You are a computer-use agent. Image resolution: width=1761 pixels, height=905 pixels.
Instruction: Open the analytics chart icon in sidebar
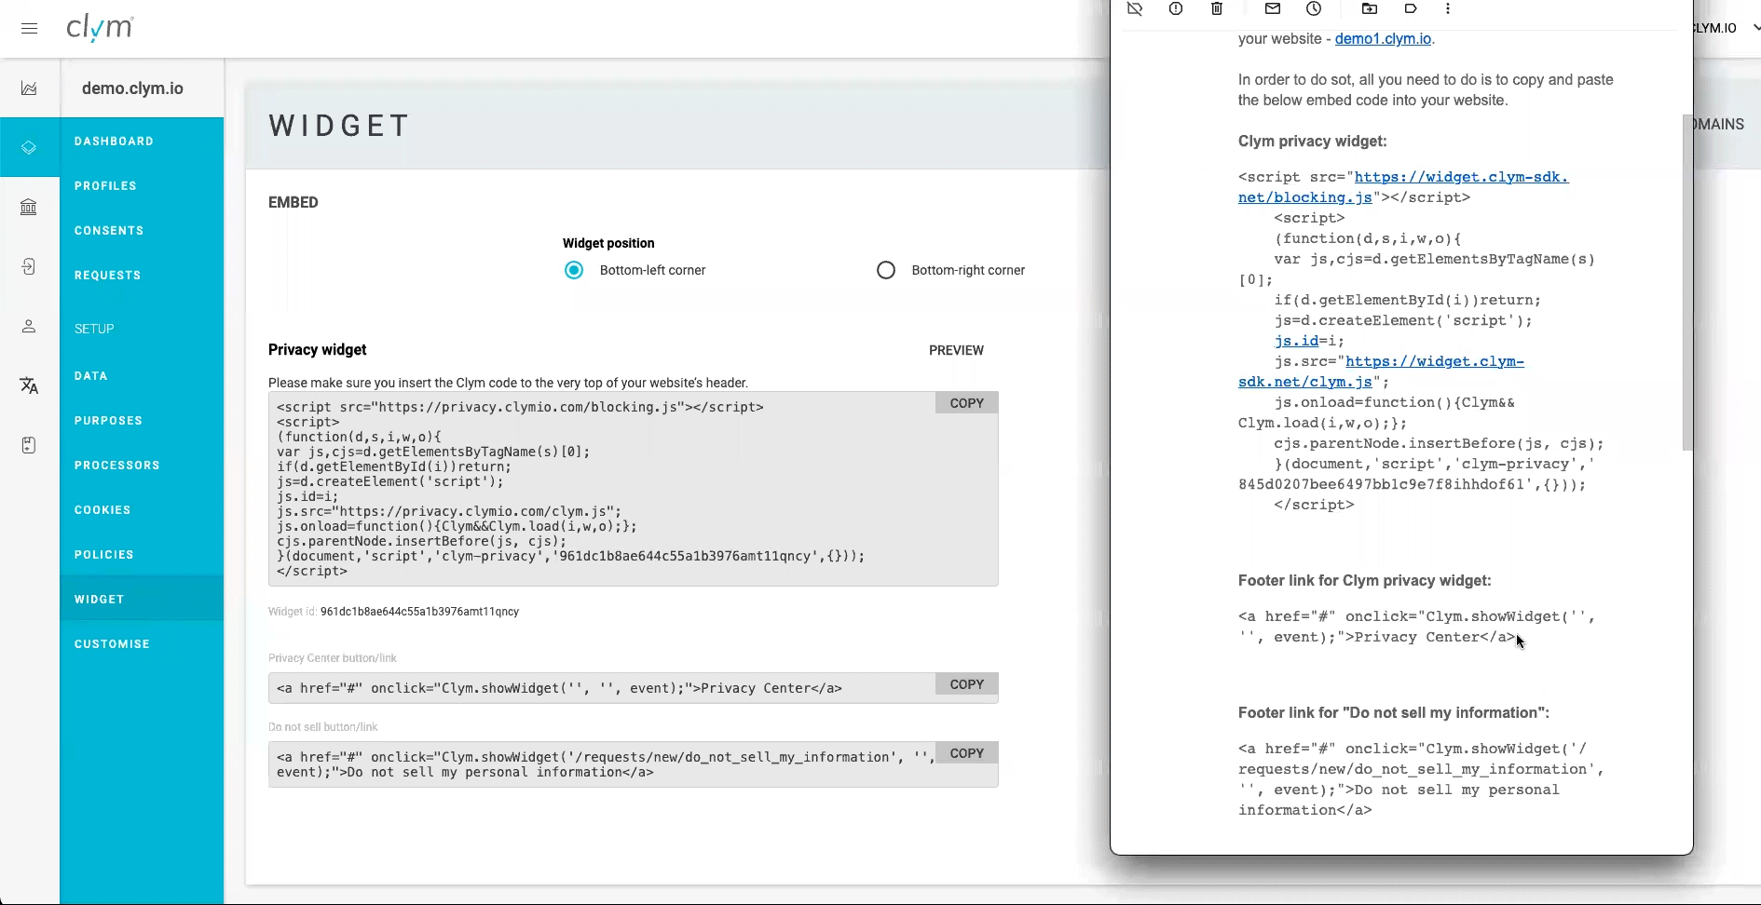29,88
